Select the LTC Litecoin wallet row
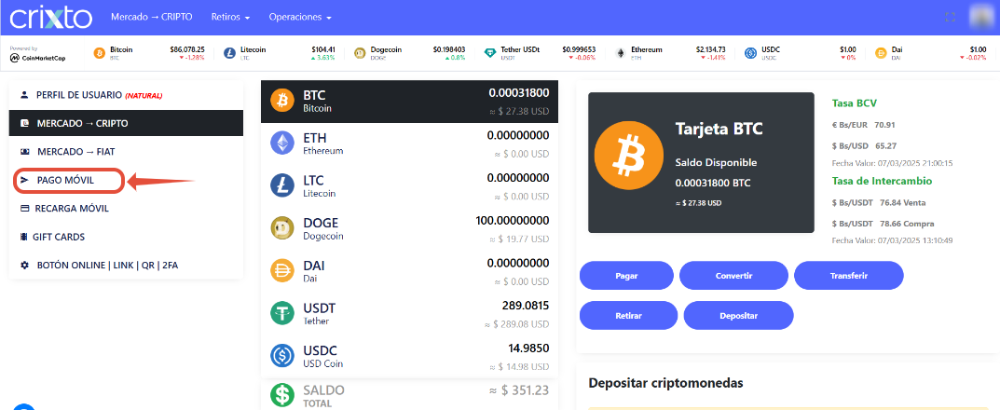 (x=409, y=186)
